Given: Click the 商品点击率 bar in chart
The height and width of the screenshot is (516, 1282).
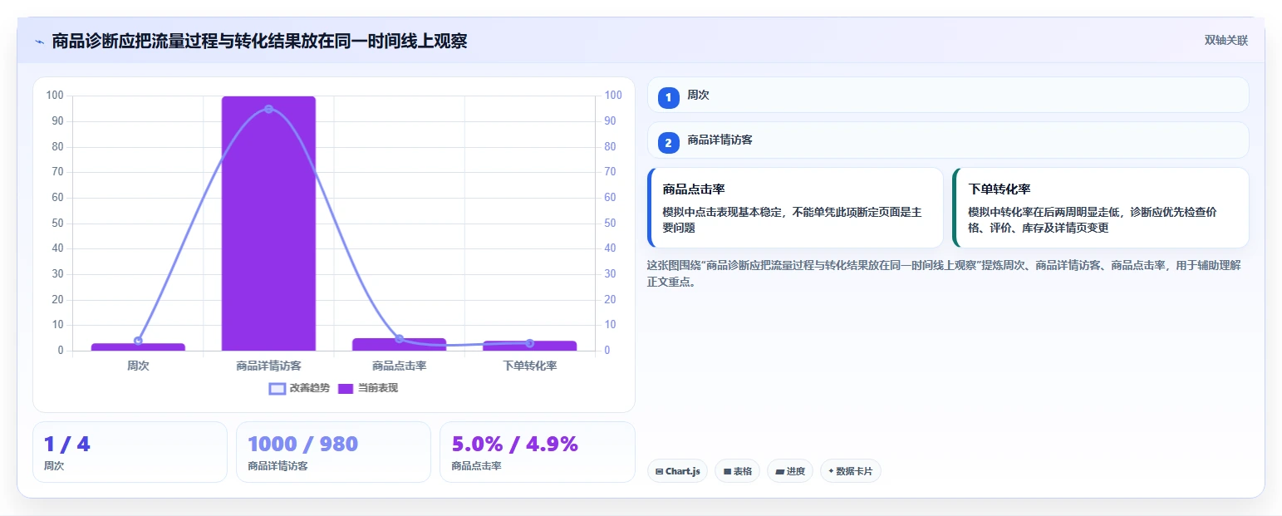Looking at the screenshot, I should pyautogui.click(x=399, y=344).
